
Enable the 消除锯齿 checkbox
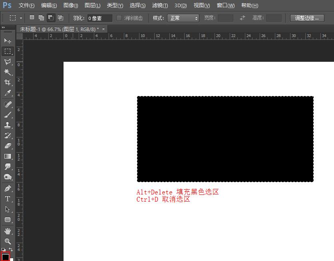point(119,18)
